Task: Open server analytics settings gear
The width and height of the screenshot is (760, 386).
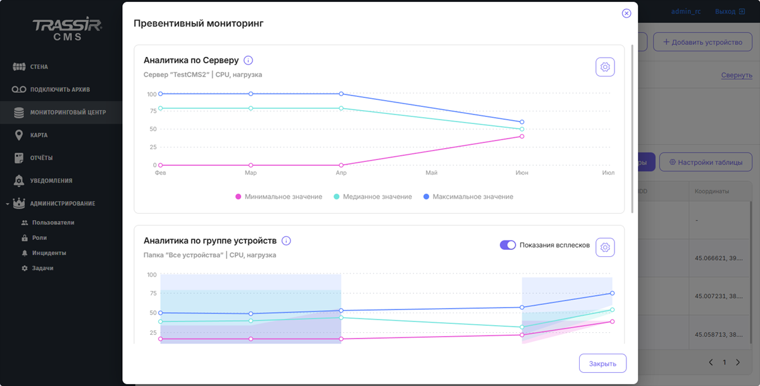Action: tap(605, 67)
